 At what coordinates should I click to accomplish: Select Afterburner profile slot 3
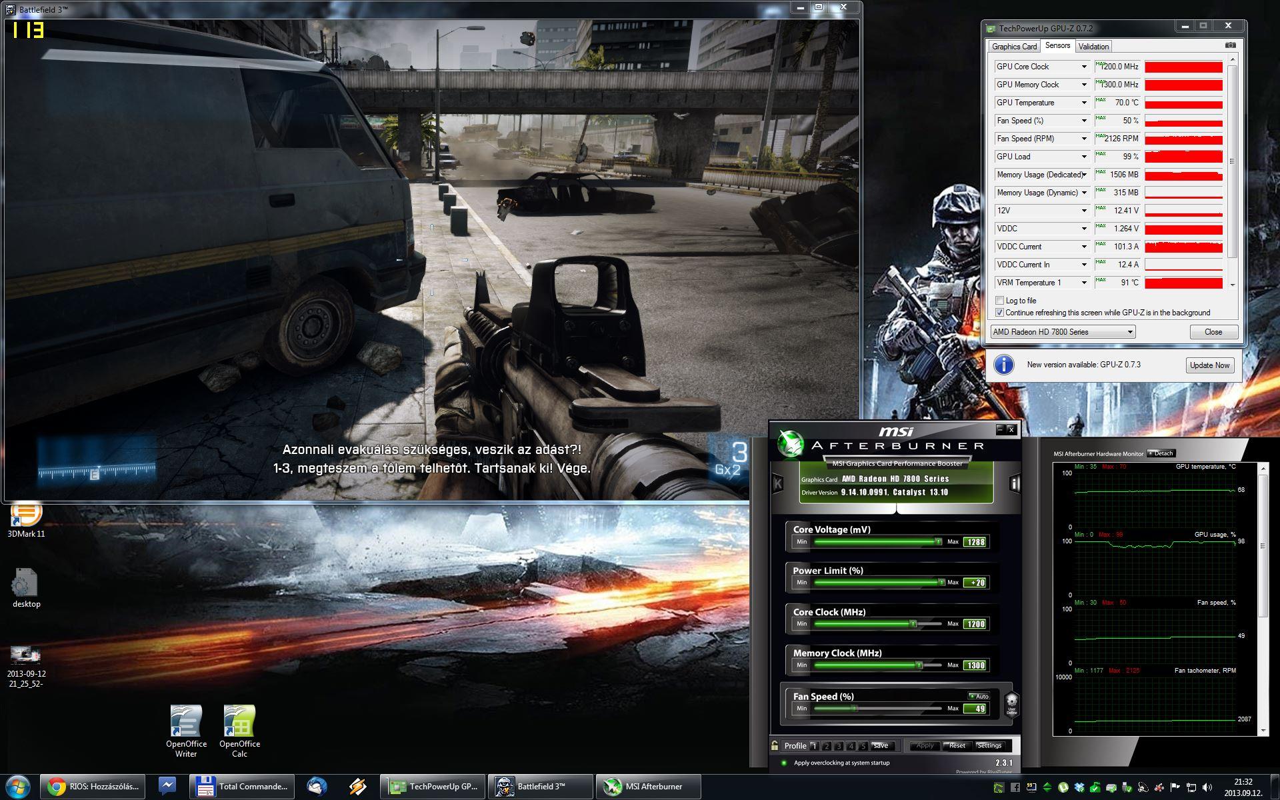tap(839, 746)
